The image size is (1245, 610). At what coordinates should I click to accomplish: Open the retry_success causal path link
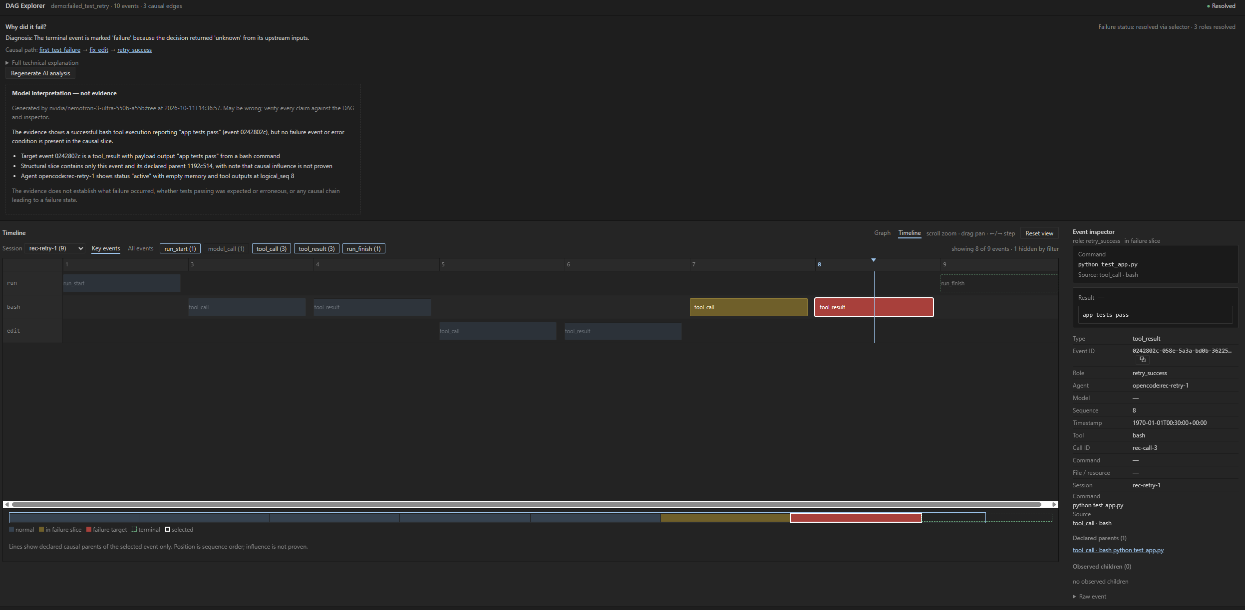click(134, 50)
